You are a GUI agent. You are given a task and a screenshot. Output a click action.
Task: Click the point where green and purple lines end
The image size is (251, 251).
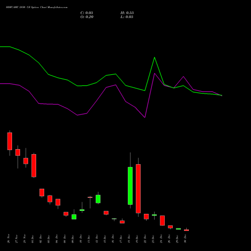pos(222,95)
